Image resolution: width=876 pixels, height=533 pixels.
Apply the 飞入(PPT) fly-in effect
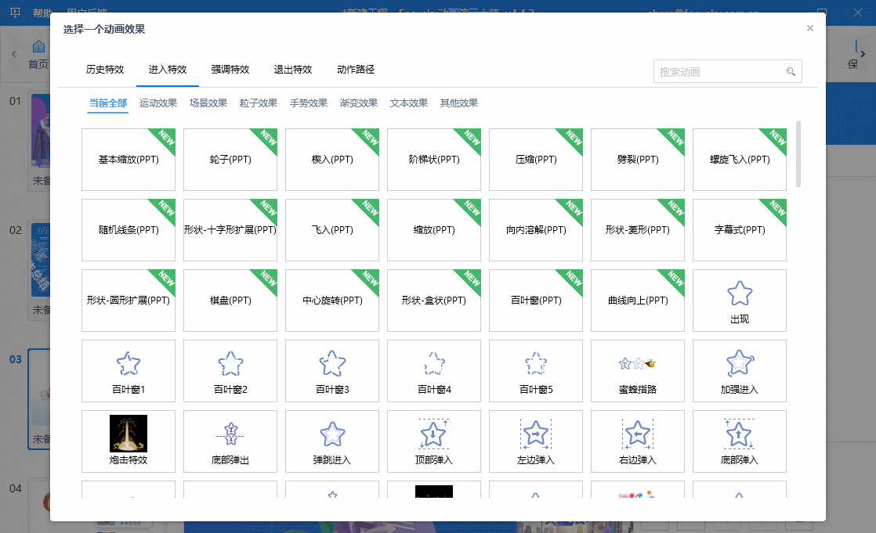(x=331, y=230)
